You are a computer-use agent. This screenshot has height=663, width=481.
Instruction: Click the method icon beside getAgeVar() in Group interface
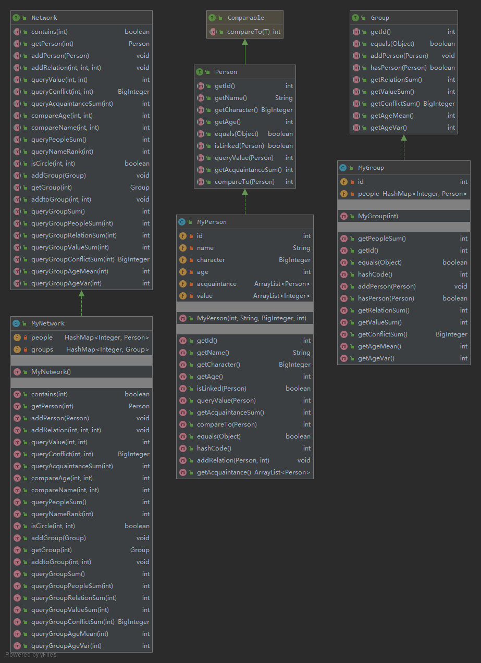356,128
